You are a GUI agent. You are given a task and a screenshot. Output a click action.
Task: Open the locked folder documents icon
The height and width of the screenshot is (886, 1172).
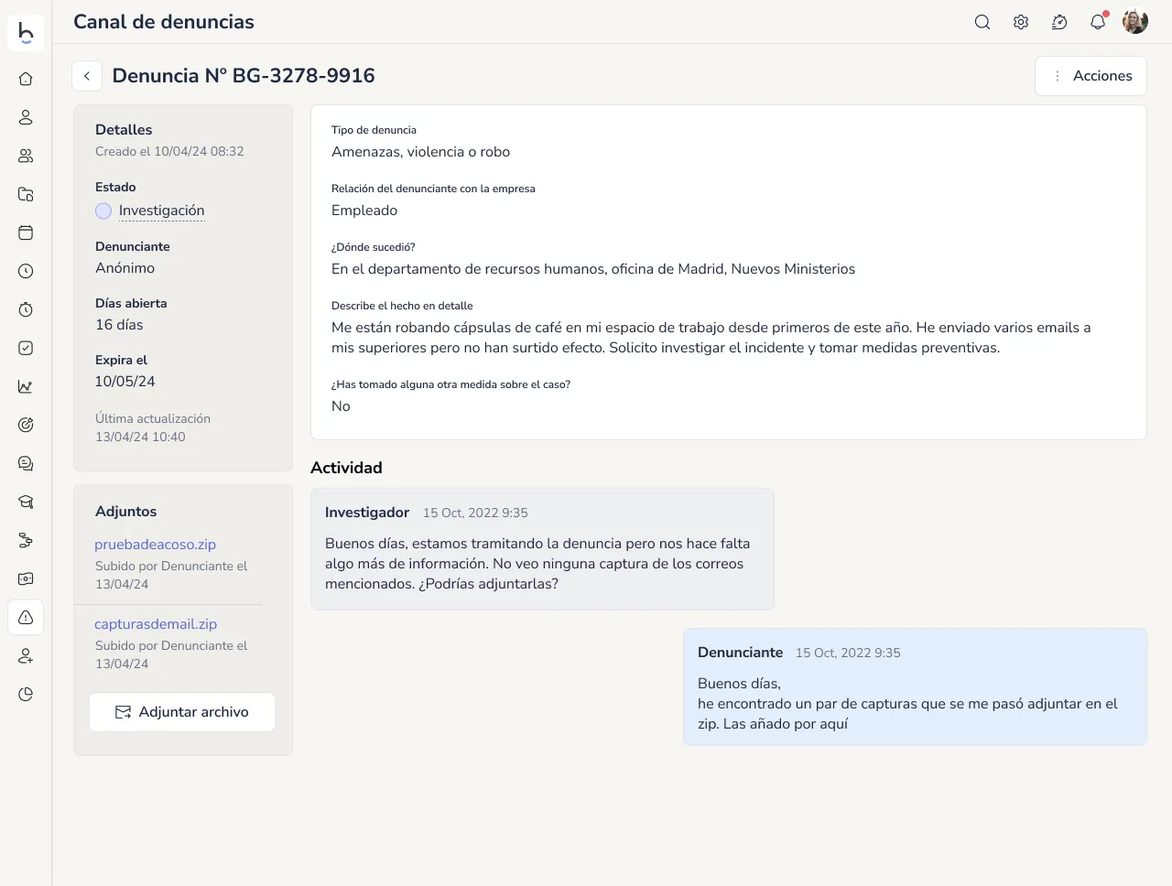click(26, 194)
